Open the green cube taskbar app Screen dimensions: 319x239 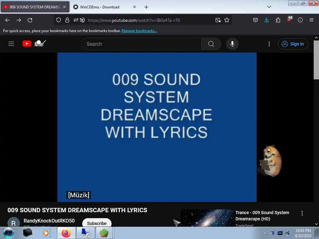pyautogui.click(x=104, y=233)
